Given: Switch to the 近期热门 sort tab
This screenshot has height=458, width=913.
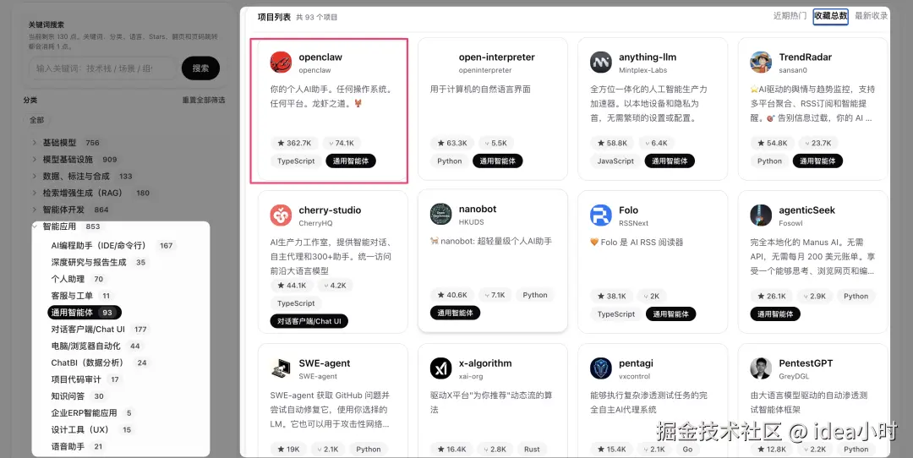Looking at the screenshot, I should click(x=790, y=16).
